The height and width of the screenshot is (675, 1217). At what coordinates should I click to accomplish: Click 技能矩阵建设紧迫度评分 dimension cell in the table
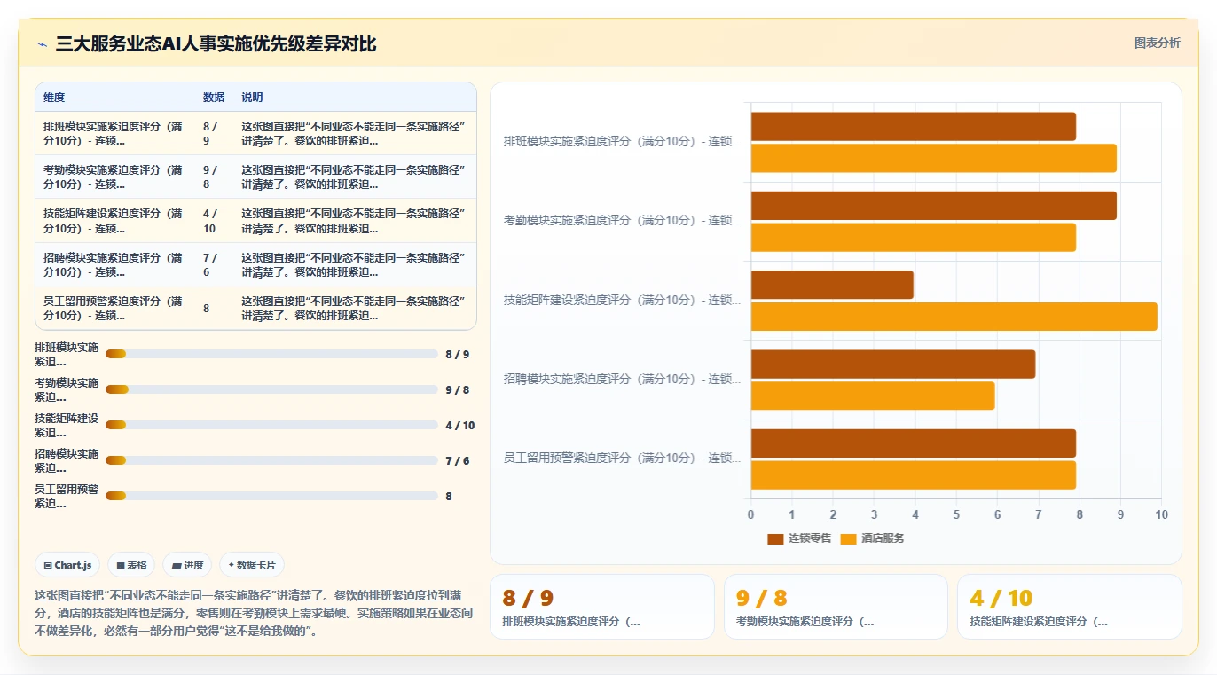114,221
